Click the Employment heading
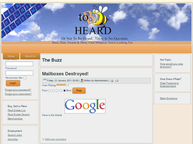 [x=15, y=131]
